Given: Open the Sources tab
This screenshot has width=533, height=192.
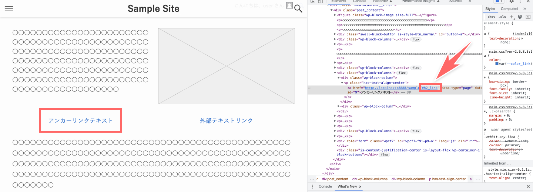Looking at the screenshot, I should (x=456, y=1).
